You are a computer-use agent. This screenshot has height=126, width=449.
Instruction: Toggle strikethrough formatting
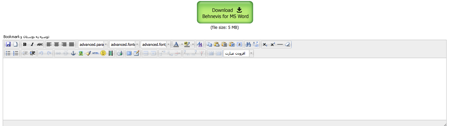(x=40, y=44)
